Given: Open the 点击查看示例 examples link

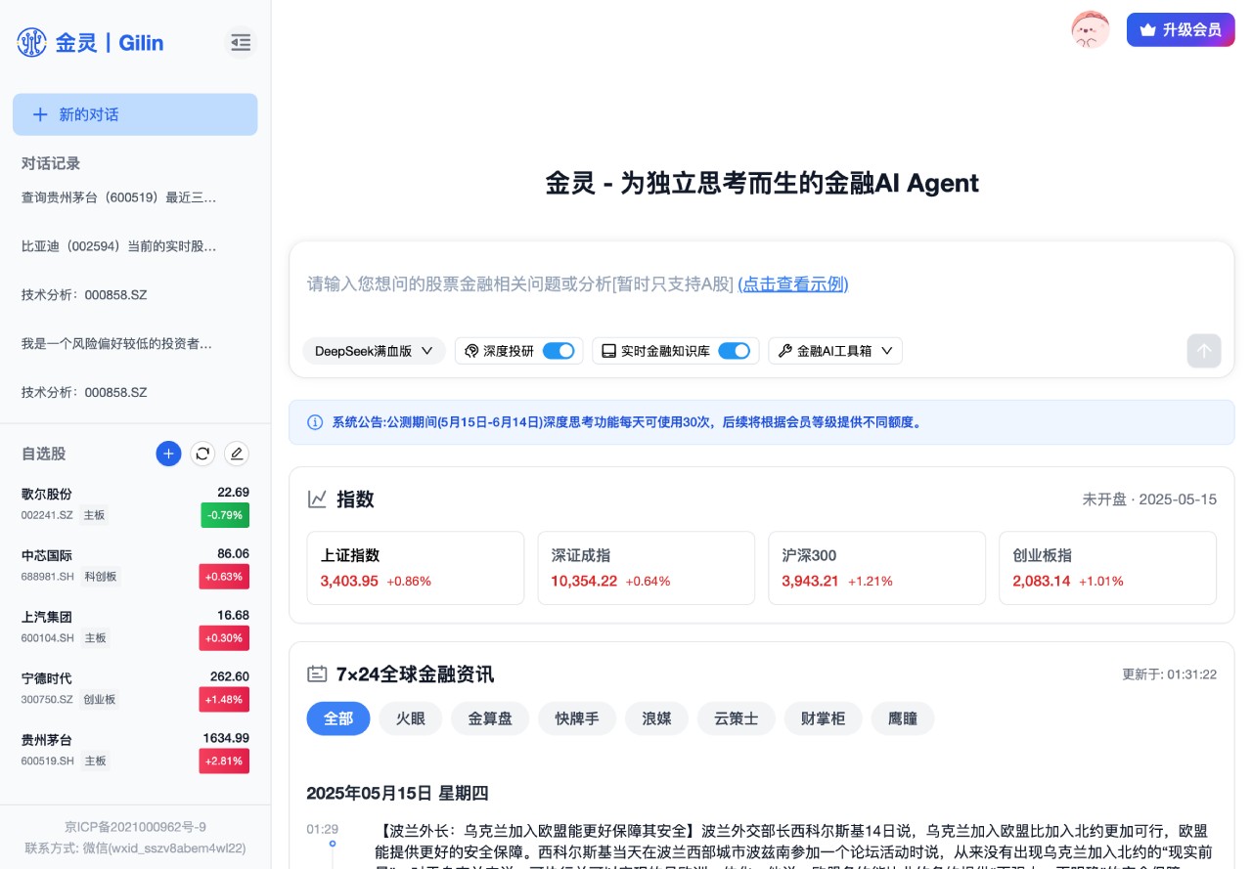Looking at the screenshot, I should pos(792,284).
